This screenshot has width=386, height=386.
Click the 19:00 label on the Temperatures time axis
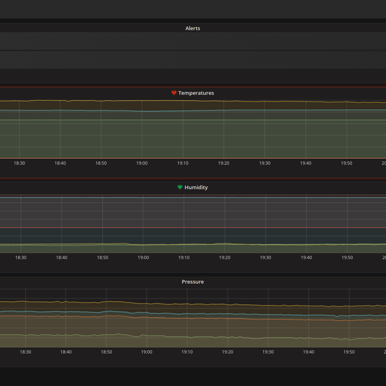(x=142, y=163)
